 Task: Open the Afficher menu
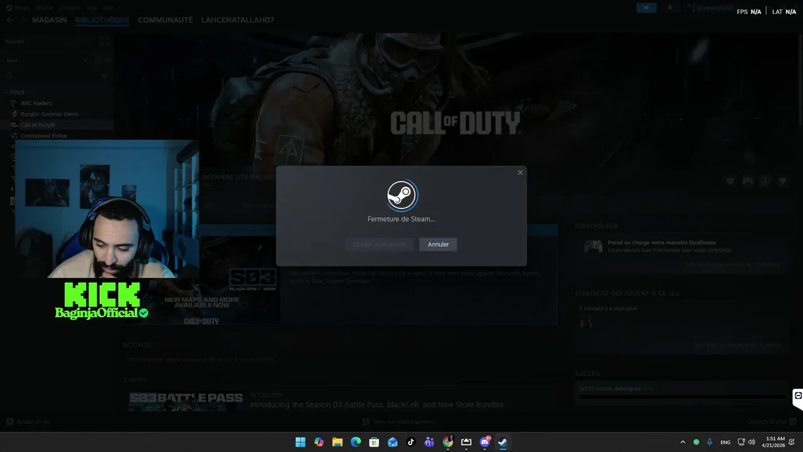tap(44, 8)
